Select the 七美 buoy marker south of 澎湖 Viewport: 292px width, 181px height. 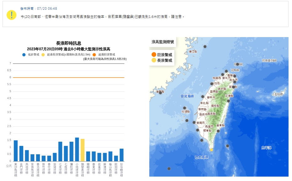coord(187,121)
